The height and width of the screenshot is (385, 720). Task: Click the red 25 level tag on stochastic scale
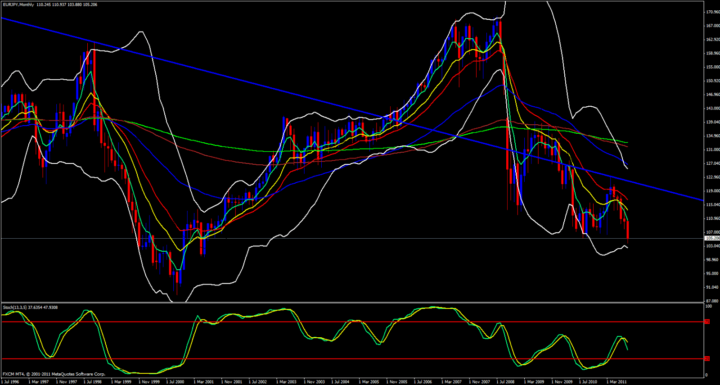coord(707,359)
